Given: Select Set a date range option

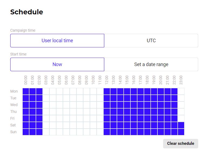Looking at the screenshot, I should (x=151, y=64).
